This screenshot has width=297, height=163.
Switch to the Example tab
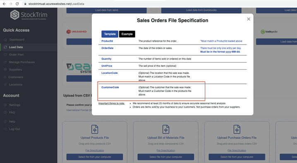[127, 34]
